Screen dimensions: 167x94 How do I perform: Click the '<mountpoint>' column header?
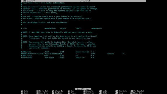[x=50, y=28]
